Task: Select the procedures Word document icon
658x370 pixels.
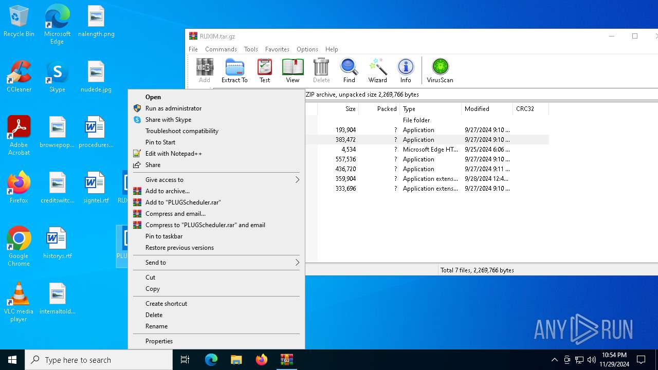Action: [x=96, y=133]
